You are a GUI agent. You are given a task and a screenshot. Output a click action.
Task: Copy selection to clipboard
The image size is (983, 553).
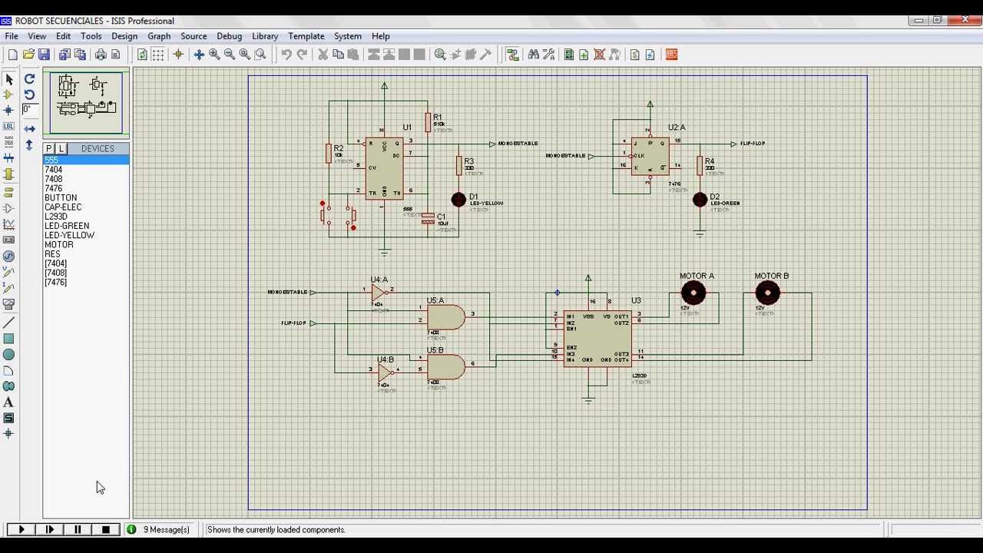[338, 55]
